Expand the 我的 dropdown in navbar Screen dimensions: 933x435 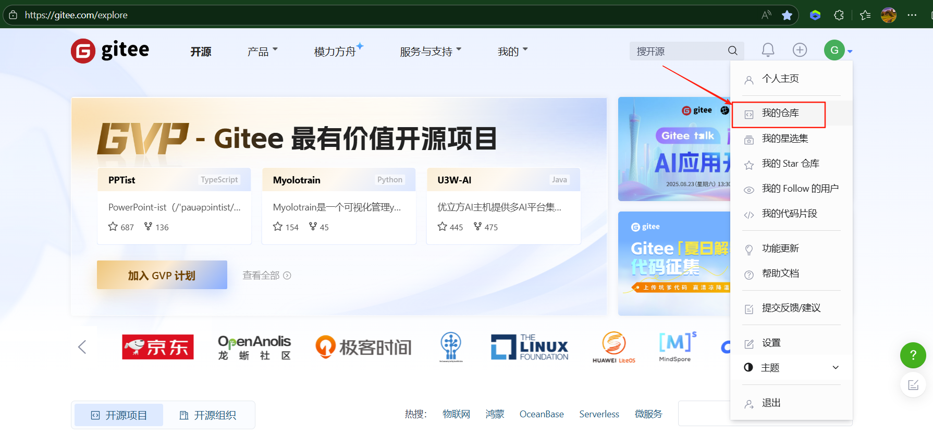point(513,51)
